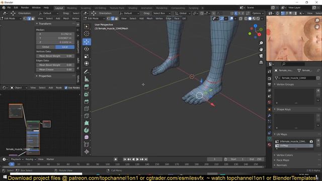Open the Window menu
Image resolution: width=322 pixels, height=181 pixels.
pos(36,8)
